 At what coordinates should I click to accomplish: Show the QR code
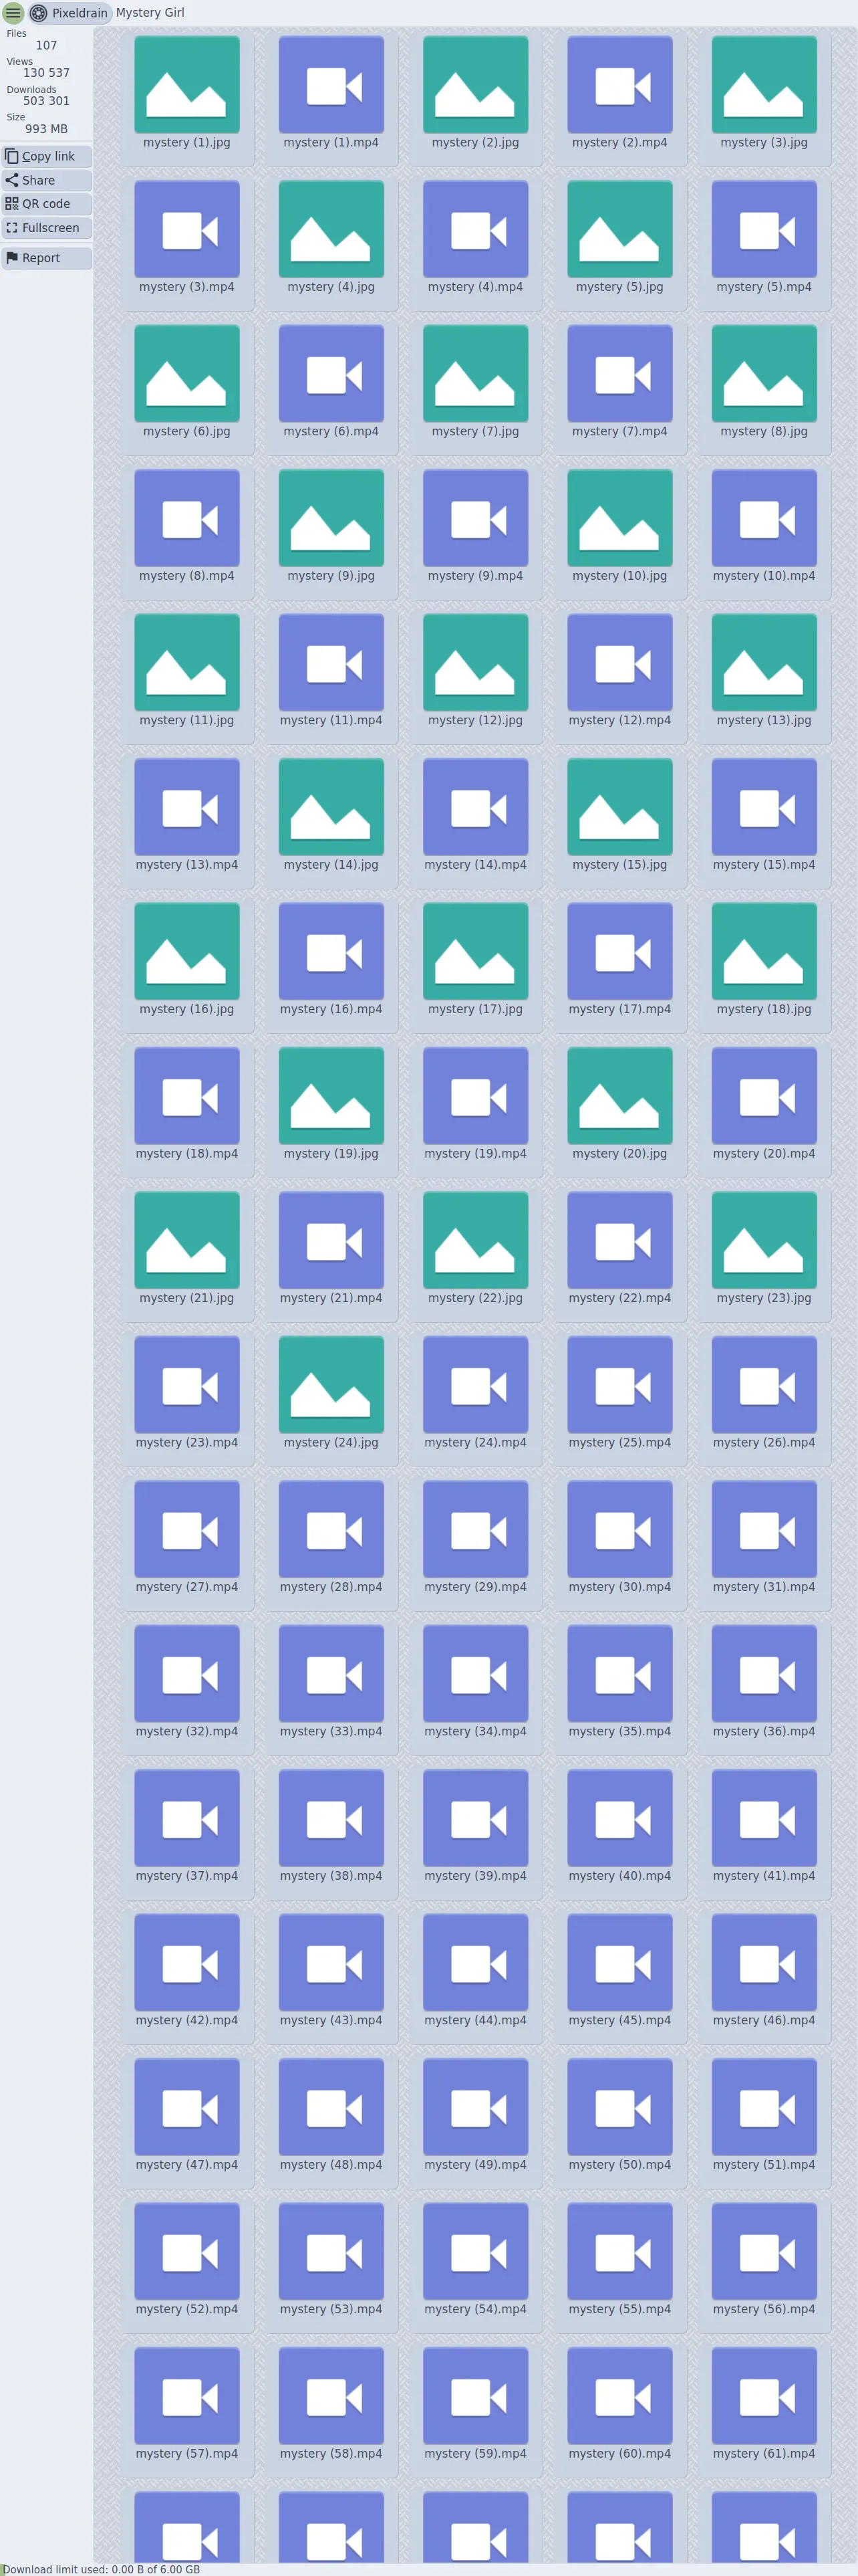point(47,204)
